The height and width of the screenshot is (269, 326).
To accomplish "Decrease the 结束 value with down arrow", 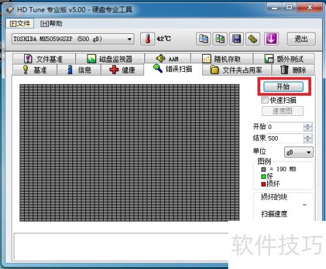I will click(x=307, y=141).
